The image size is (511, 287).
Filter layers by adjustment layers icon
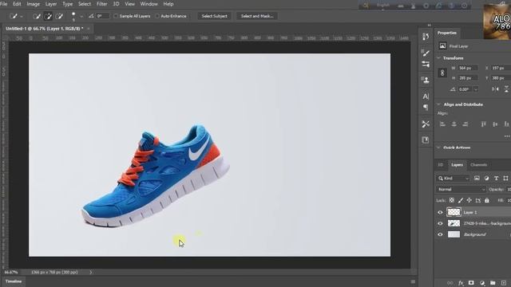pos(486,179)
